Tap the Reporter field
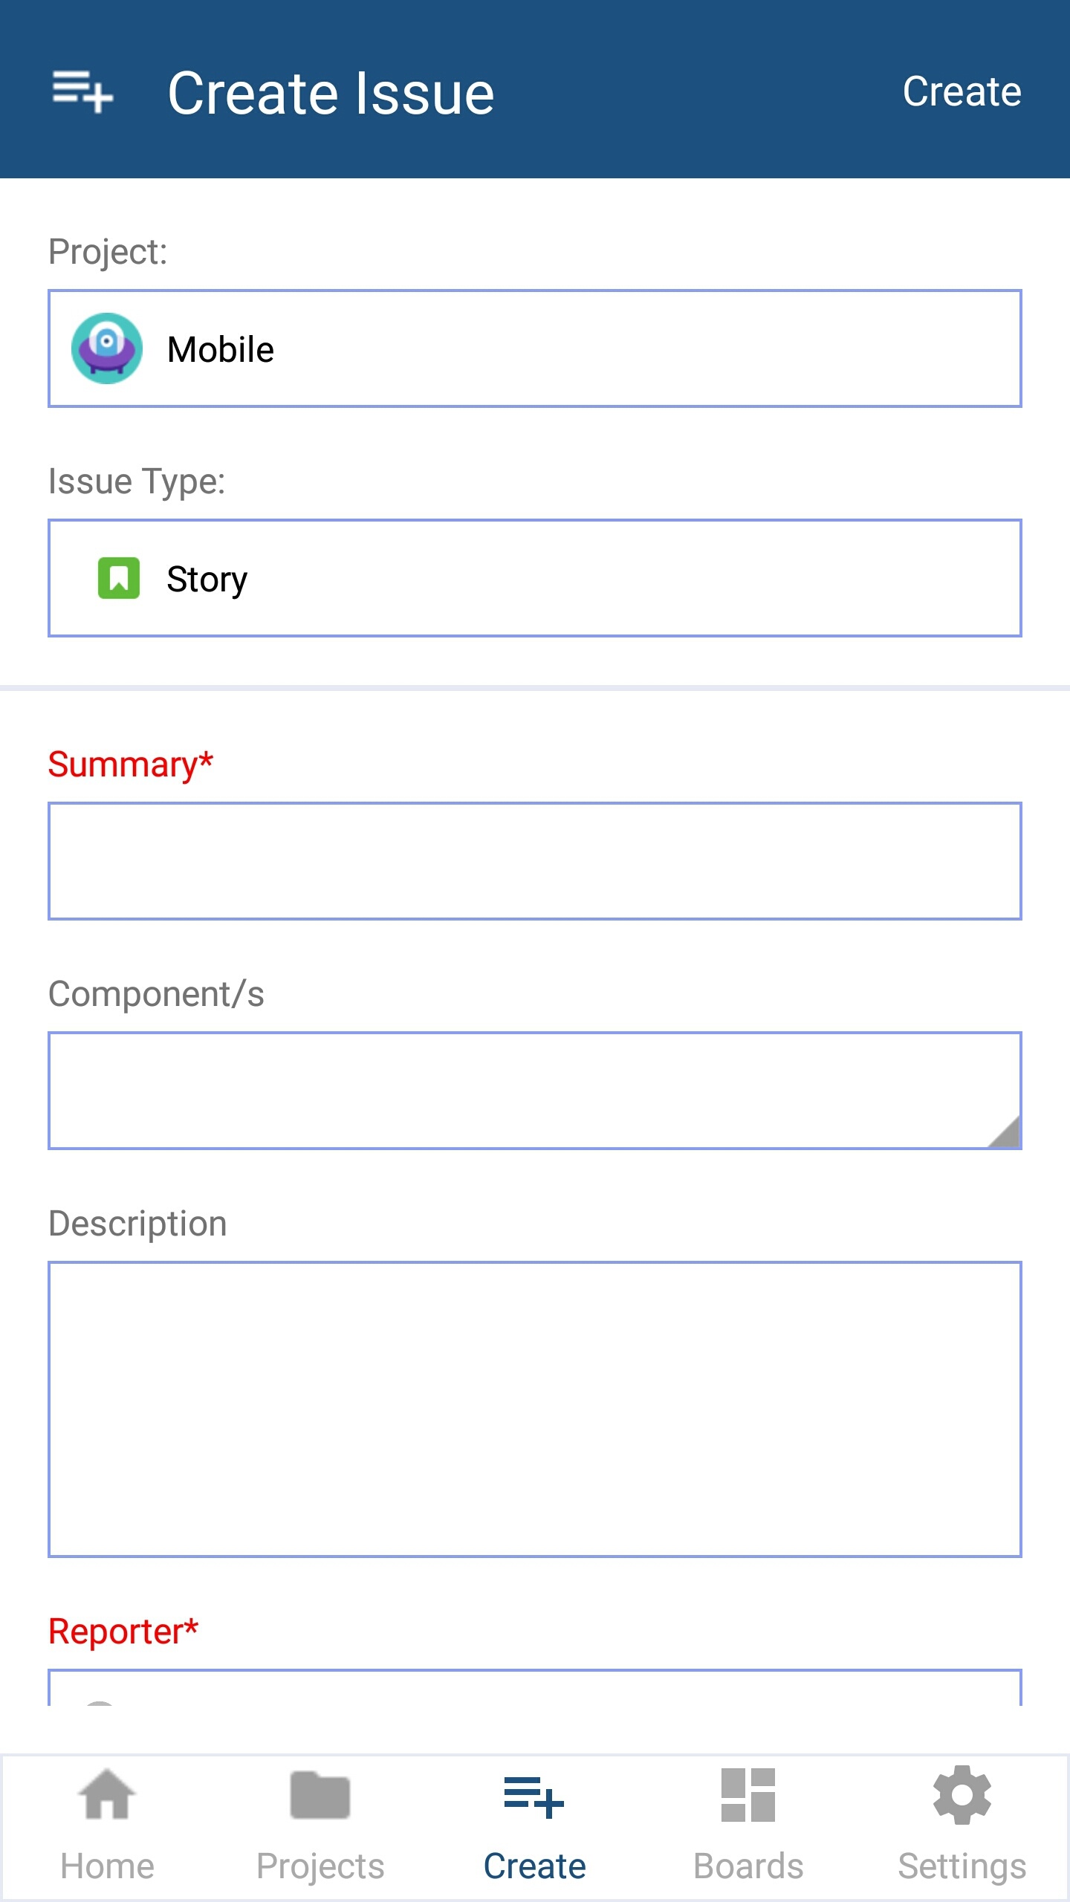 535,1689
